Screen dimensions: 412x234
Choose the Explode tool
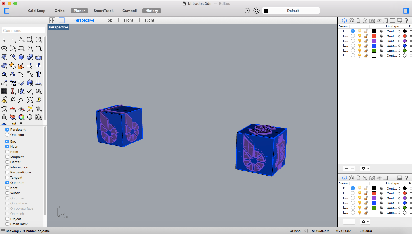coord(21,66)
